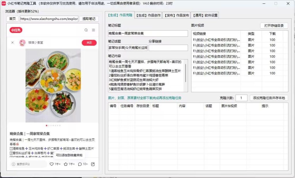This screenshot has width=295, height=178.
Task: Click 添加克隆任务并存本地 button
Action: (x=268, y=98)
